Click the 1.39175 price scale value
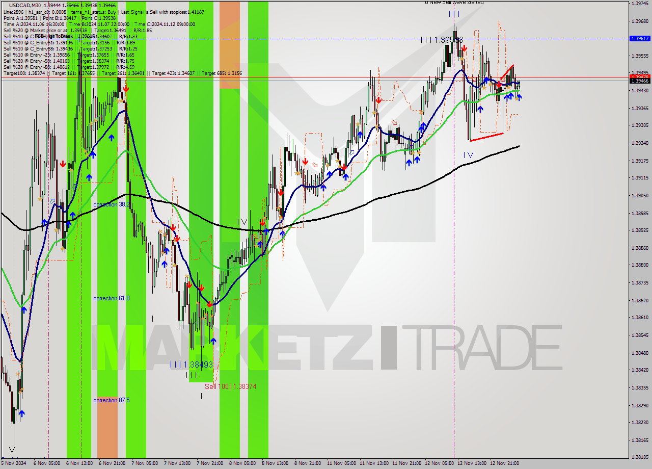 tap(640, 161)
